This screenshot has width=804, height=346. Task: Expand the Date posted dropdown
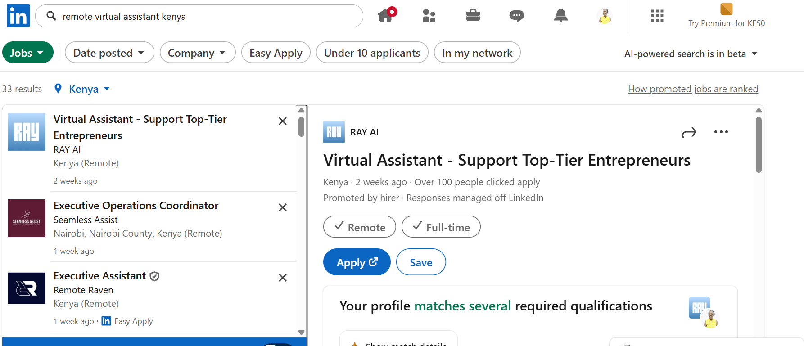click(x=109, y=53)
